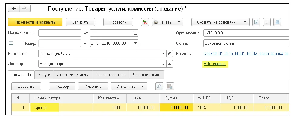Open calendar for Накладная date field
The image size is (295, 120).
(x=135, y=33)
